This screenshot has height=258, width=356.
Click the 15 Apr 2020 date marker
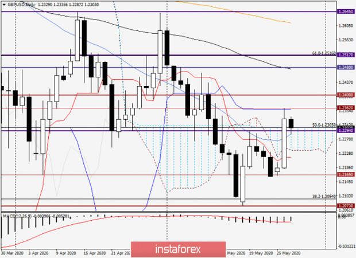coord(94,253)
